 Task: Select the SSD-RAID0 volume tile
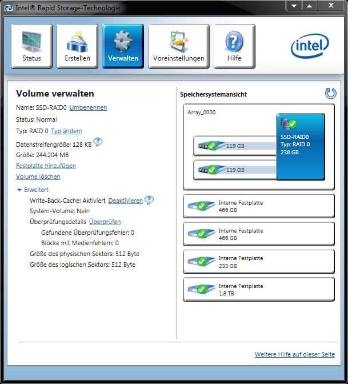(301, 147)
